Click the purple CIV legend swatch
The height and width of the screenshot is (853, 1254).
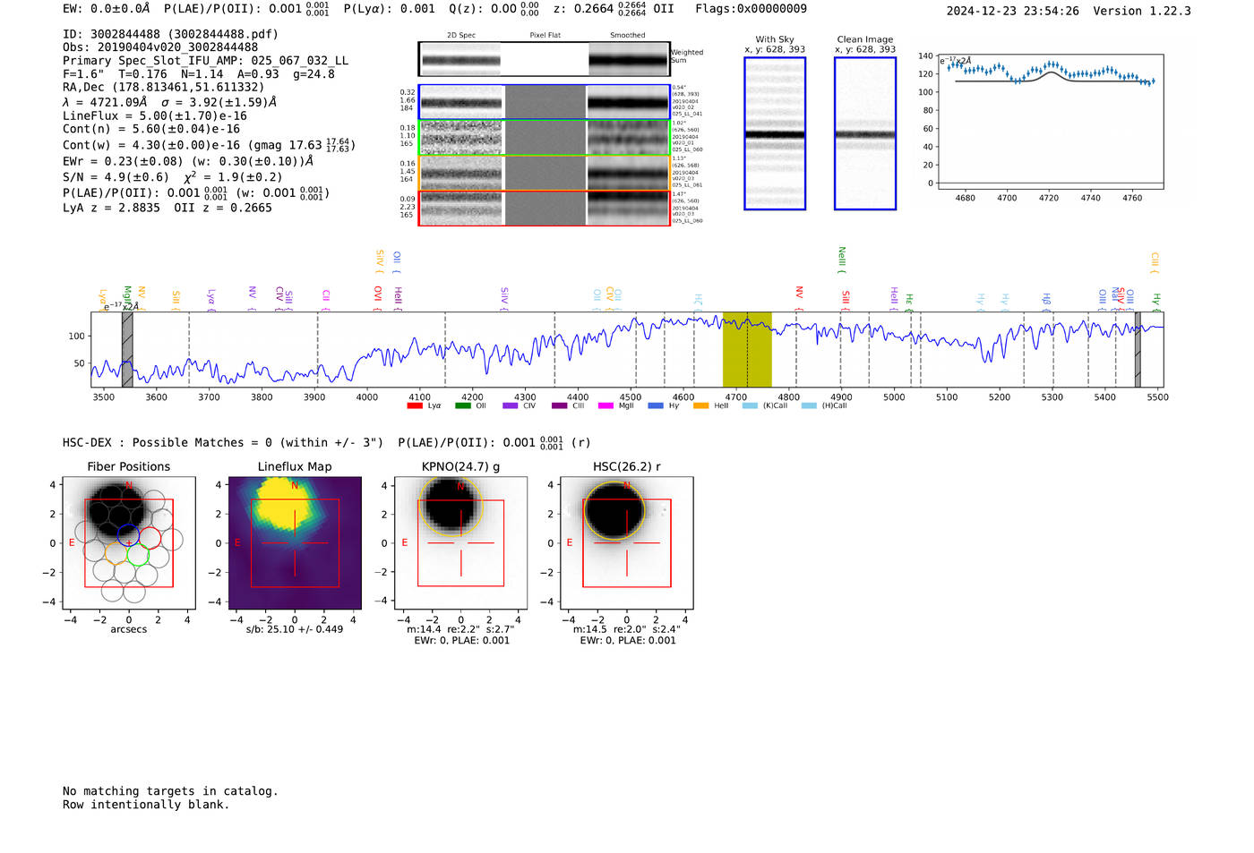tap(511, 406)
